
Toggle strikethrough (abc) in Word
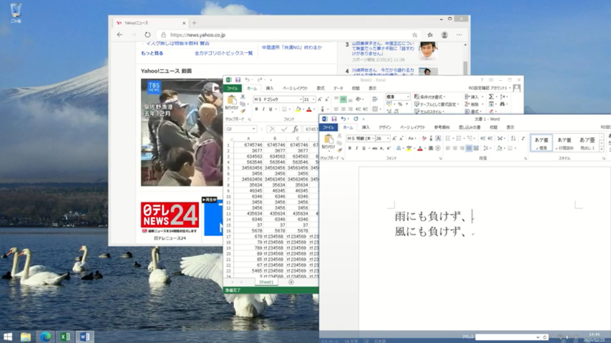pyautogui.click(x=375, y=148)
